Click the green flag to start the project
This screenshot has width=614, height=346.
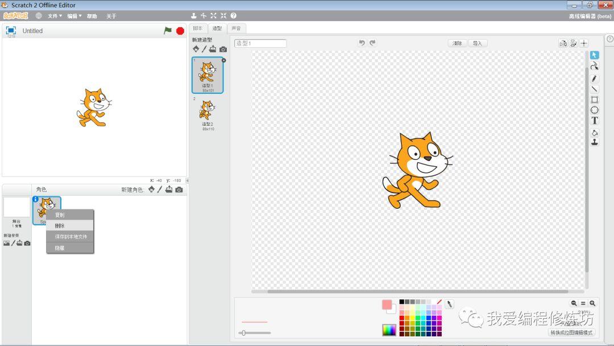168,31
